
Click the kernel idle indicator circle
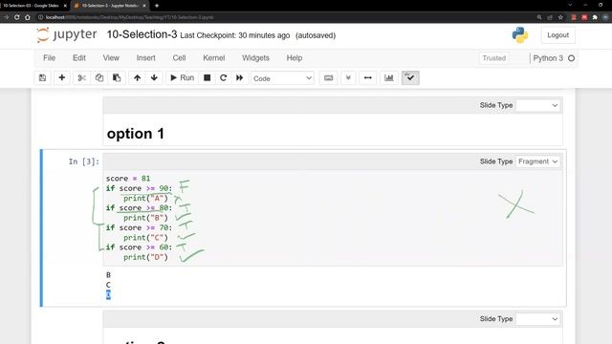[572, 58]
